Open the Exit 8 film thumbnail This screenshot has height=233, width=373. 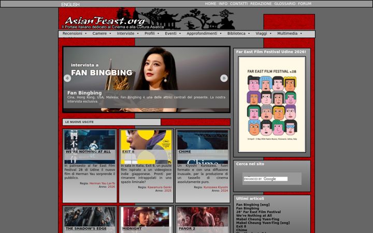[x=146, y=147]
